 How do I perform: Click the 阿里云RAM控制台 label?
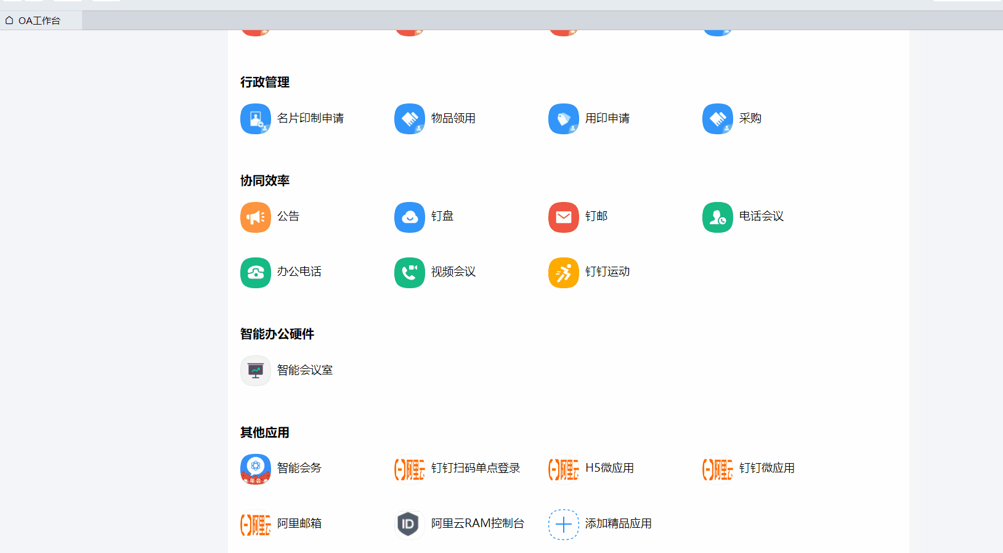pyautogui.click(x=477, y=523)
